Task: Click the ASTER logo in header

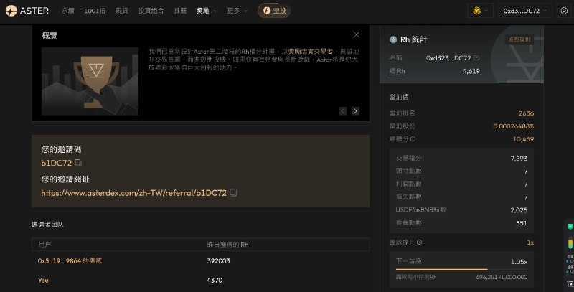Action: tap(29, 11)
